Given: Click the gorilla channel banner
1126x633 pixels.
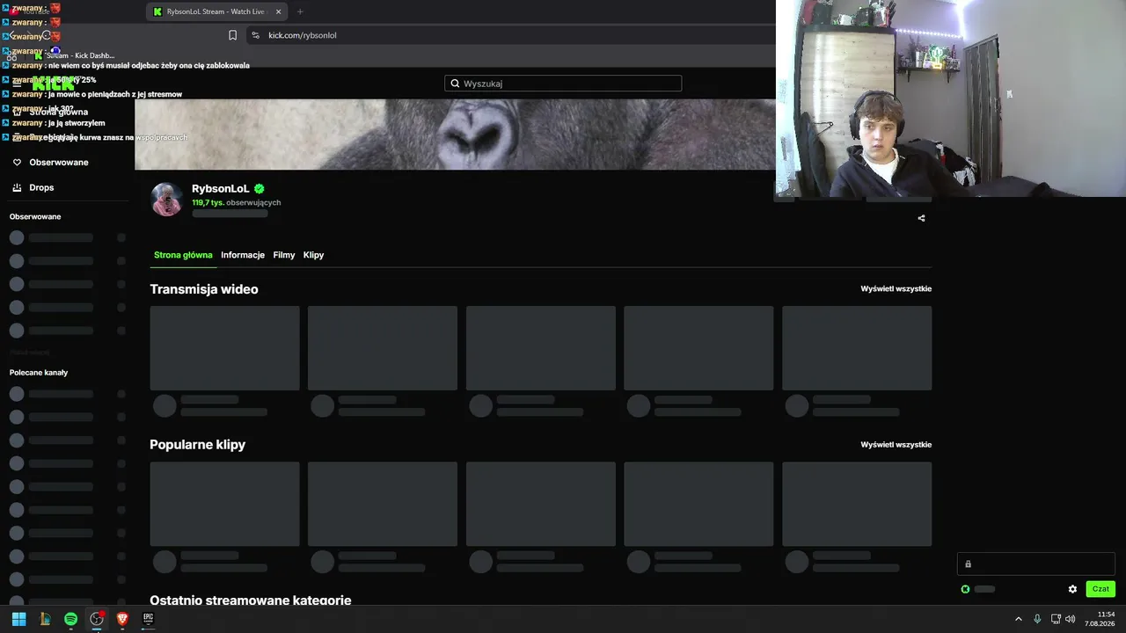Looking at the screenshot, I should [456, 135].
